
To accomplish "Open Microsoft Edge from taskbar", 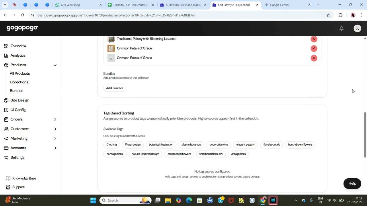I will (189, 200).
